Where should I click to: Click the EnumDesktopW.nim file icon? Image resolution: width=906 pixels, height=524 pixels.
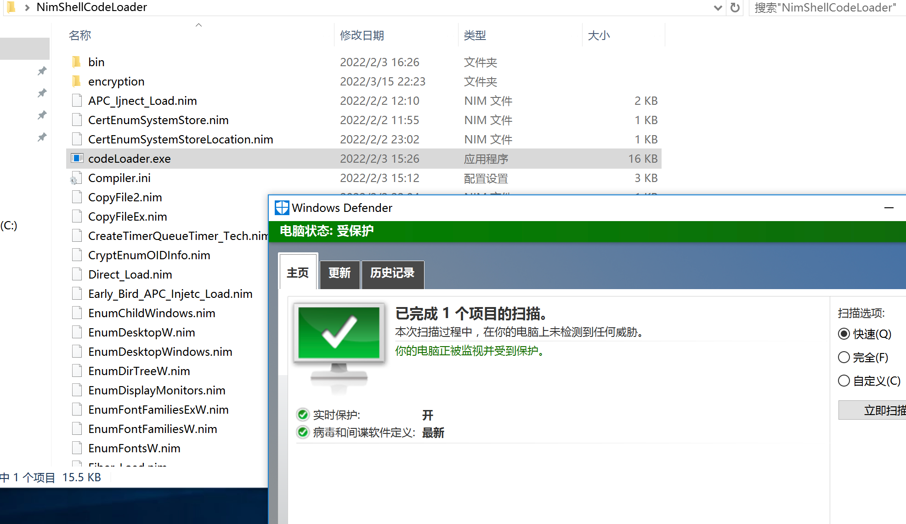pyautogui.click(x=77, y=332)
